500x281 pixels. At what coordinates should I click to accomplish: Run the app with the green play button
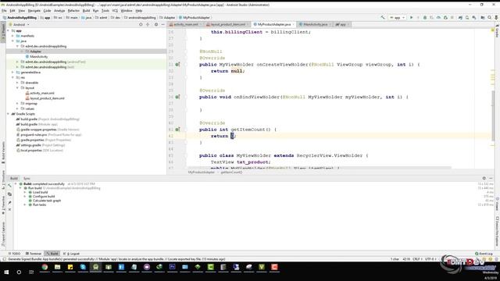tap(412, 17)
